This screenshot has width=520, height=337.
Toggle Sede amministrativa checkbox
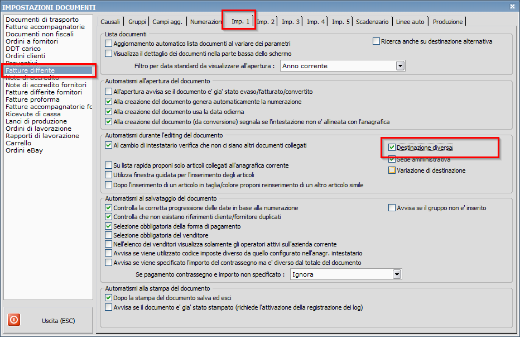(392, 159)
